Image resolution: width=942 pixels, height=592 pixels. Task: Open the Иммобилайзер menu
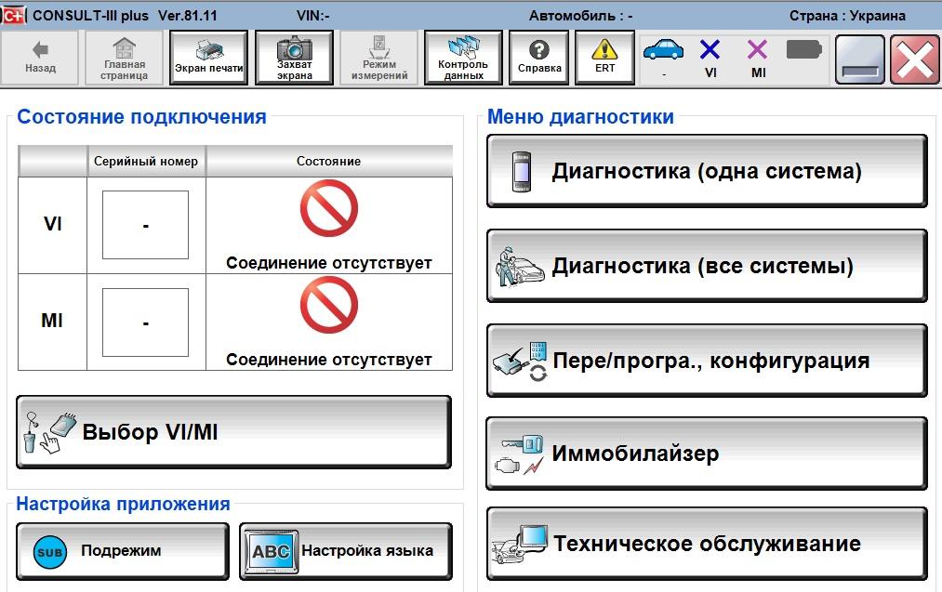[x=707, y=454]
